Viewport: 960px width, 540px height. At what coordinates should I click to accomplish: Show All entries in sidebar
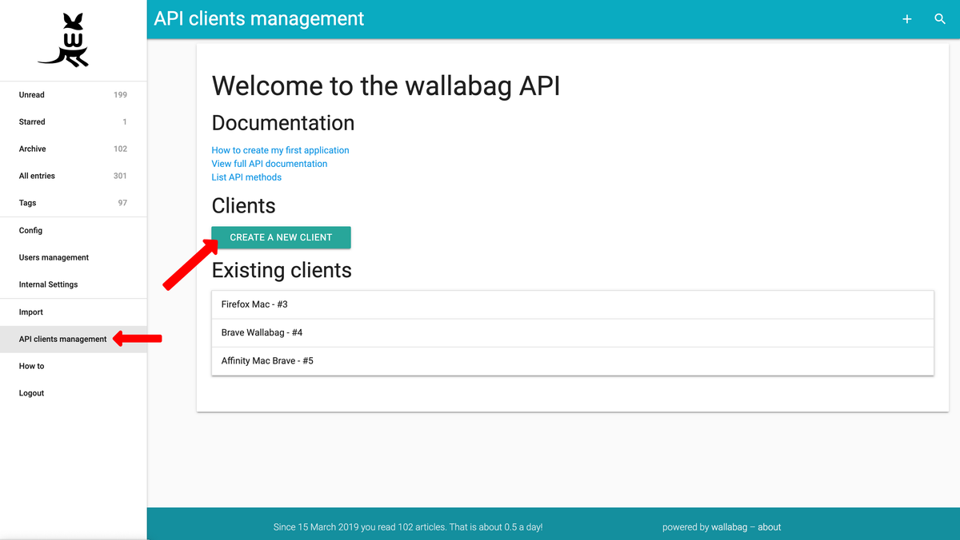pyautogui.click(x=37, y=176)
